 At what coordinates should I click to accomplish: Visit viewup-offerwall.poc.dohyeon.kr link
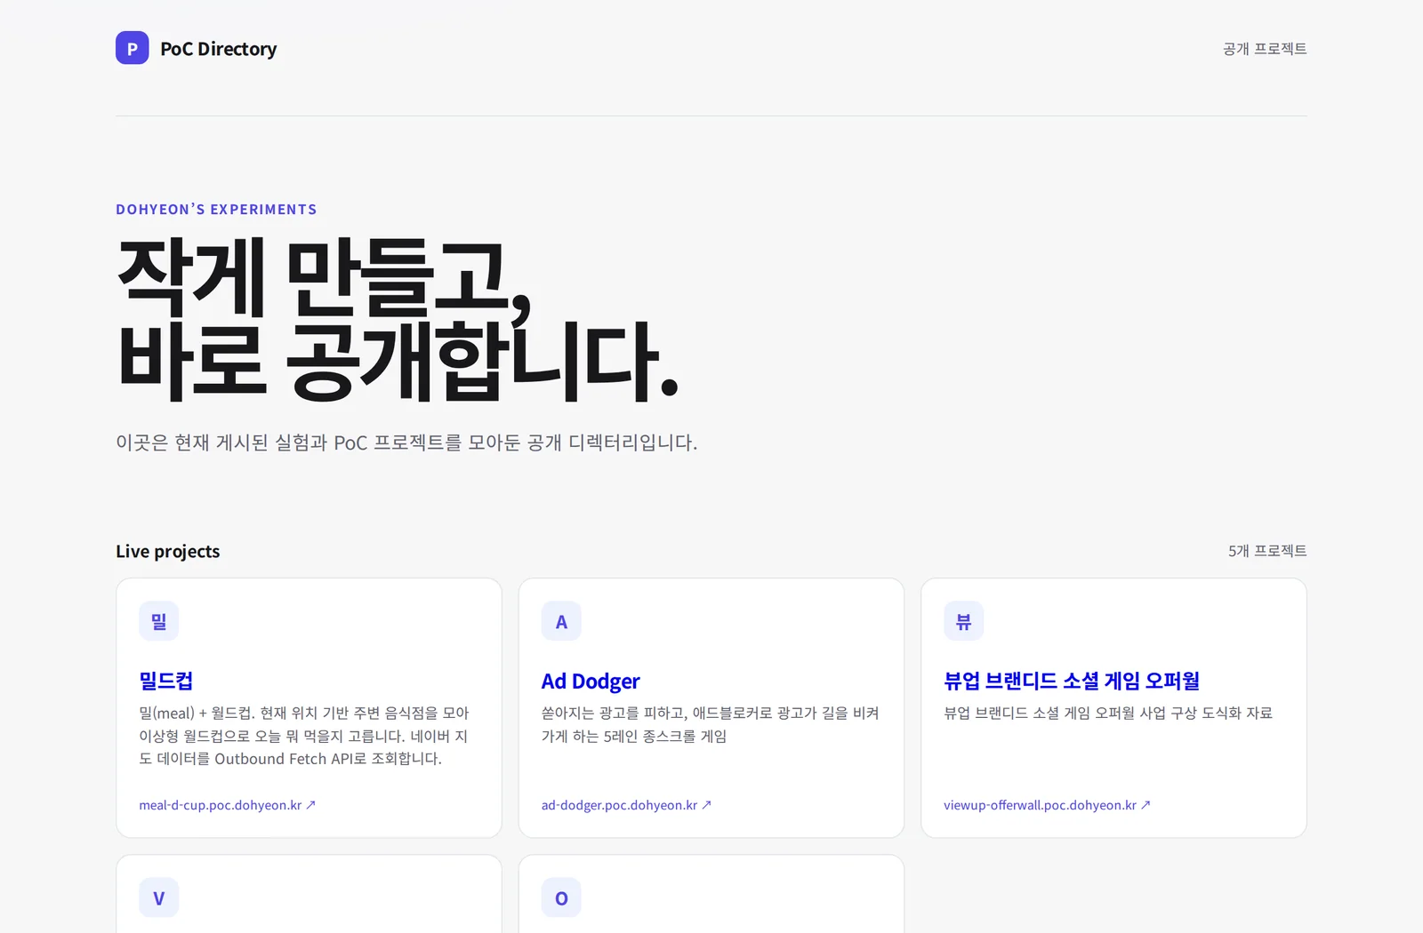tap(1048, 805)
